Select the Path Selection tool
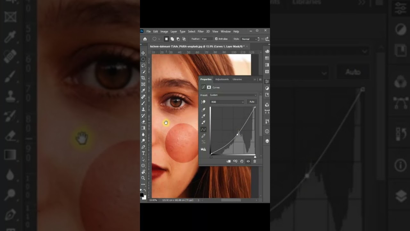The height and width of the screenshot is (231, 410). [x=143, y=159]
